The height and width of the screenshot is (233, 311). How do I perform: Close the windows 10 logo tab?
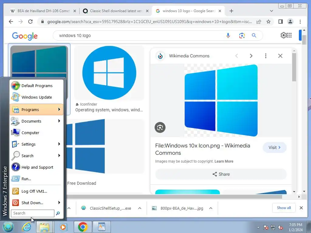[220, 11]
